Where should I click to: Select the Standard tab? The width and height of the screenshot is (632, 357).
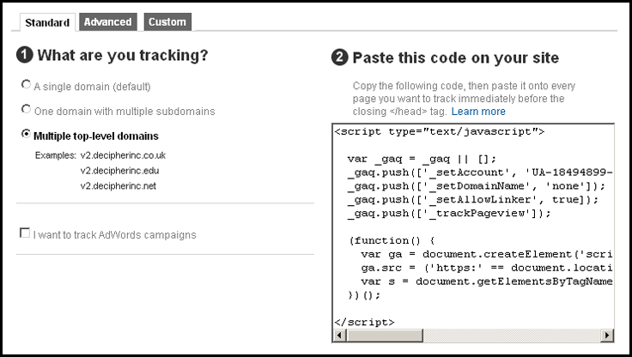pos(47,21)
